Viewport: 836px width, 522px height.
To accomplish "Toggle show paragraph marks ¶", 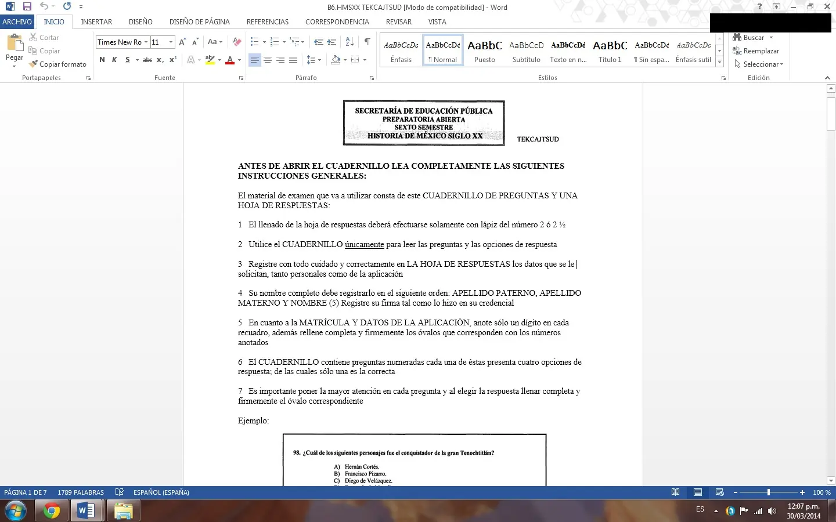I will [367, 42].
